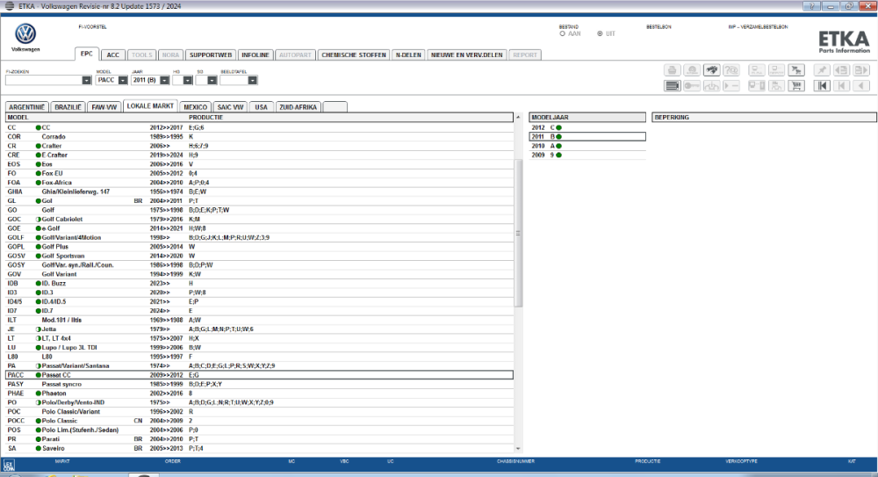The width and height of the screenshot is (878, 477).
Task: Open the CHEMISCHE STOFFEN tab
Action: point(354,55)
